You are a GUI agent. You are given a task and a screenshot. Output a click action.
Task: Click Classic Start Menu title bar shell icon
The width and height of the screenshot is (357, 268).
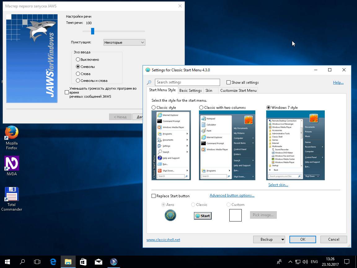point(148,70)
